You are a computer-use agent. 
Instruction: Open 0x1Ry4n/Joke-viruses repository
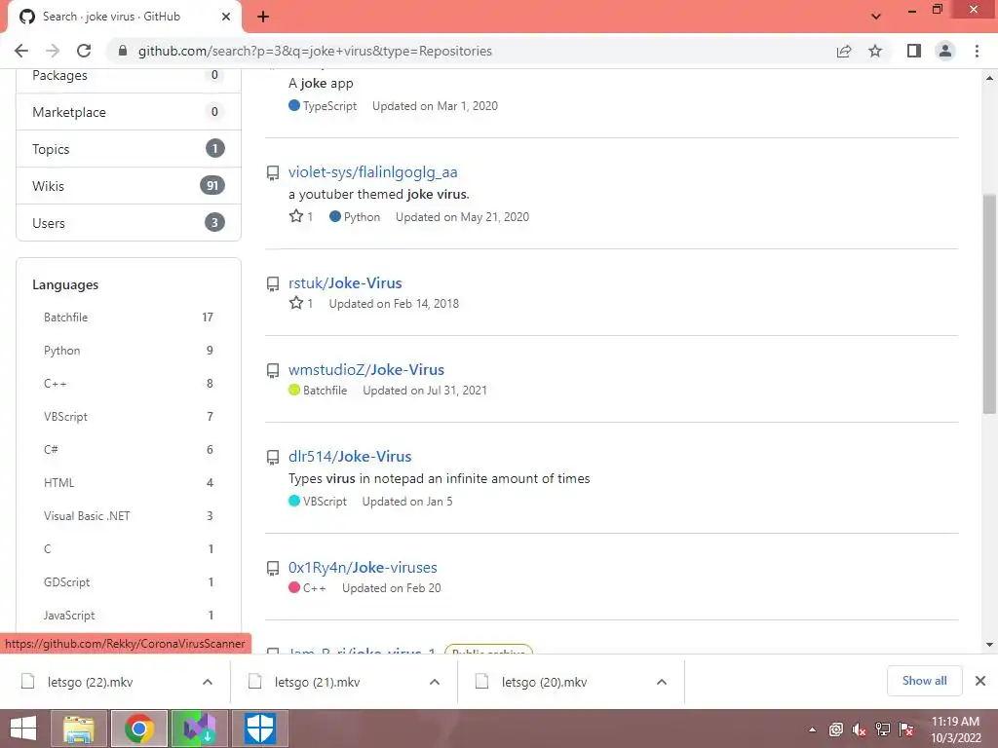coord(363,568)
